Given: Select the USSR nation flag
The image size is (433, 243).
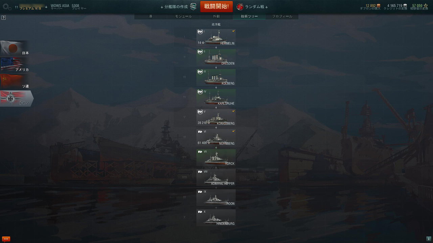Looking at the screenshot, I should coord(15,81).
